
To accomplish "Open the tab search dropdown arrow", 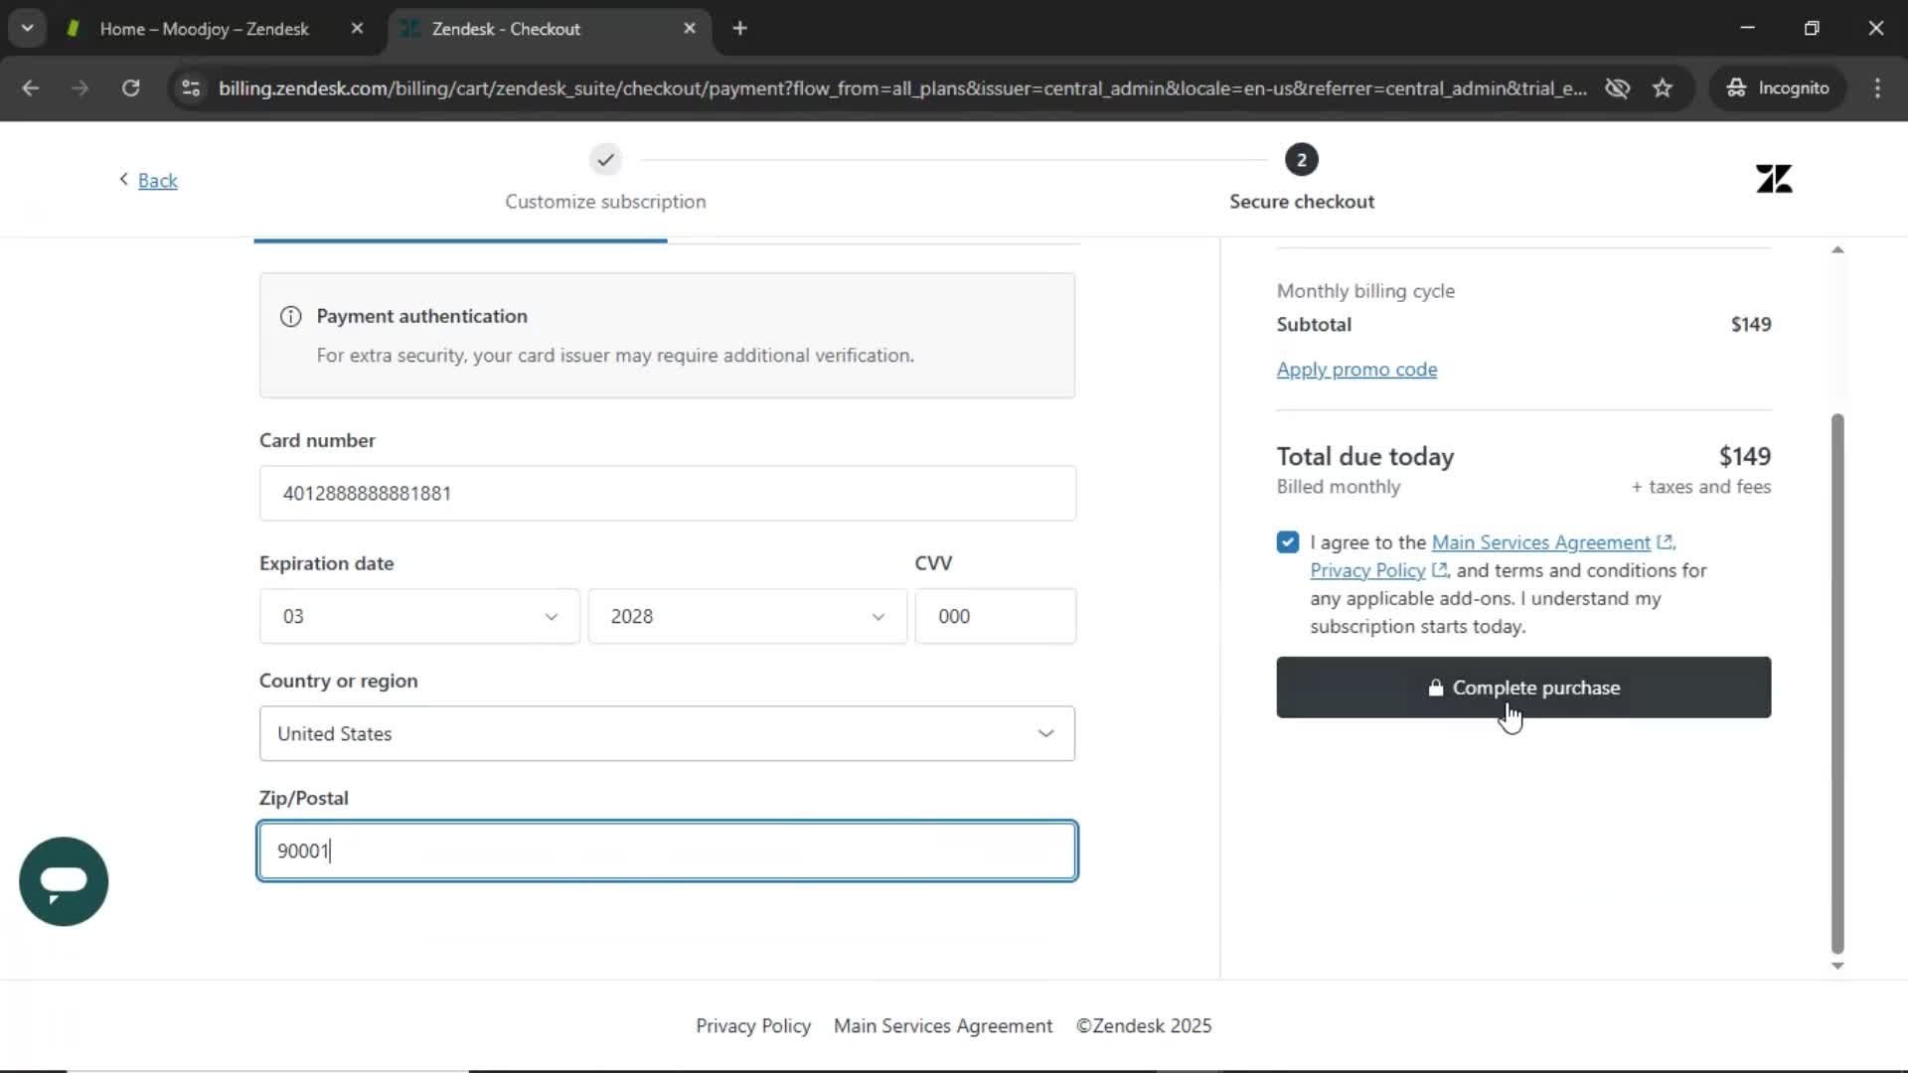I will coord(28,29).
